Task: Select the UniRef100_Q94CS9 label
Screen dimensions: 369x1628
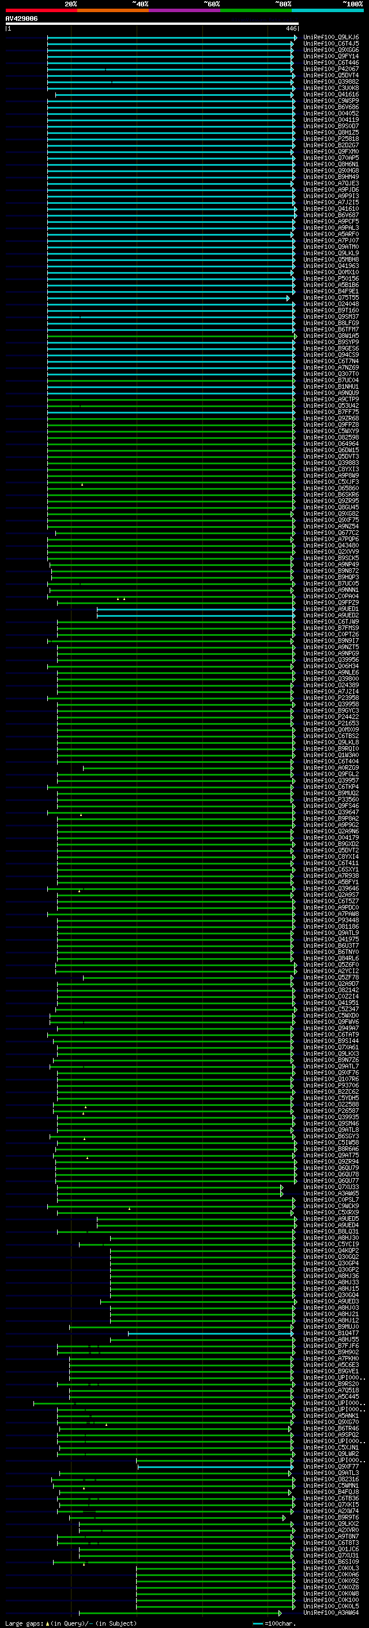Action: [331, 355]
